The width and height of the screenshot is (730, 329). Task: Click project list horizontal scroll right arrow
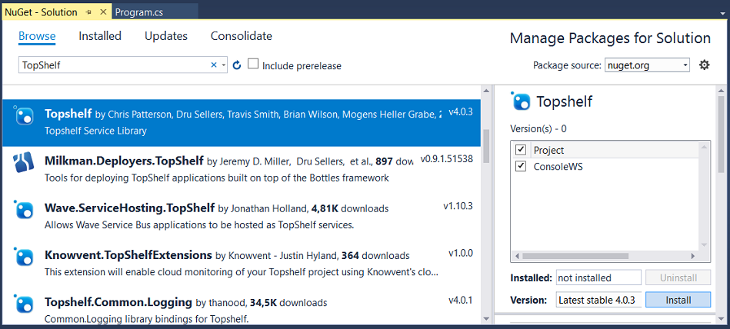click(x=693, y=256)
